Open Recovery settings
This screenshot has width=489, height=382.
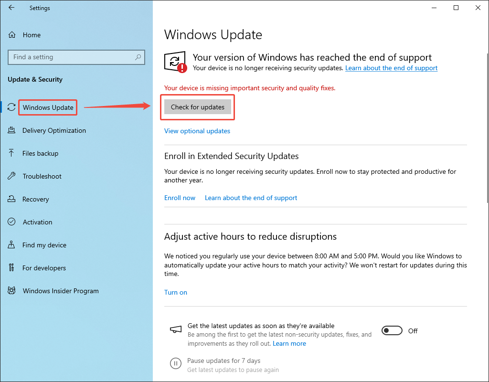[36, 199]
